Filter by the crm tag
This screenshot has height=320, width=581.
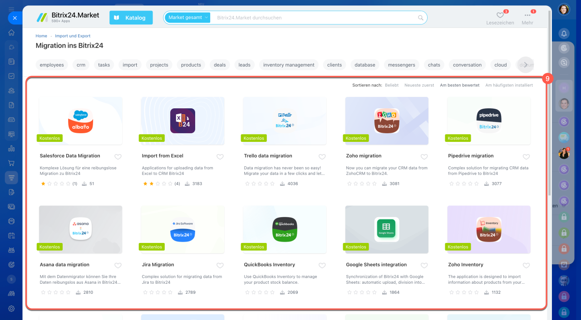point(81,65)
